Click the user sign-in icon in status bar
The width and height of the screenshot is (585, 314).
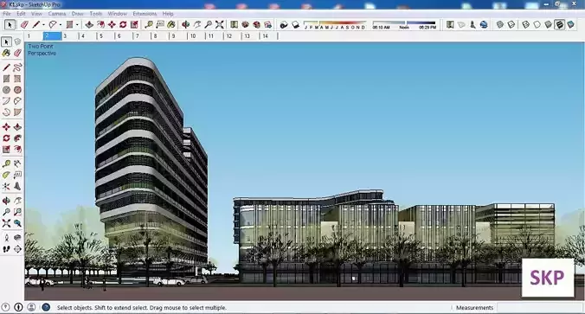(31, 307)
